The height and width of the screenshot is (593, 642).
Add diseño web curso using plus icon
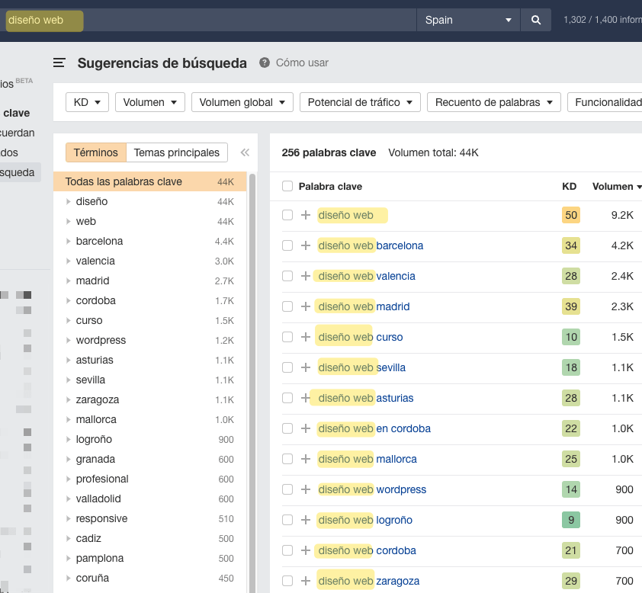[x=306, y=337]
